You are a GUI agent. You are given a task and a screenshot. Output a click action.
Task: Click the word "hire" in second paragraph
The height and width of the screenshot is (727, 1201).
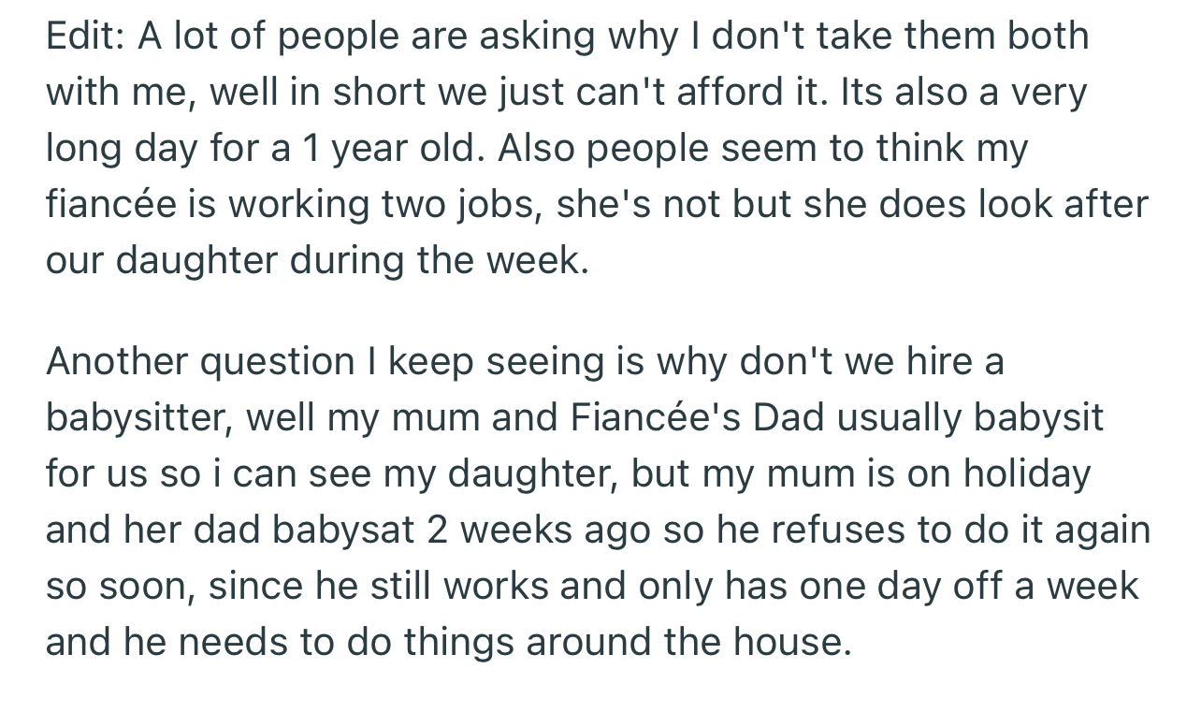tap(939, 361)
